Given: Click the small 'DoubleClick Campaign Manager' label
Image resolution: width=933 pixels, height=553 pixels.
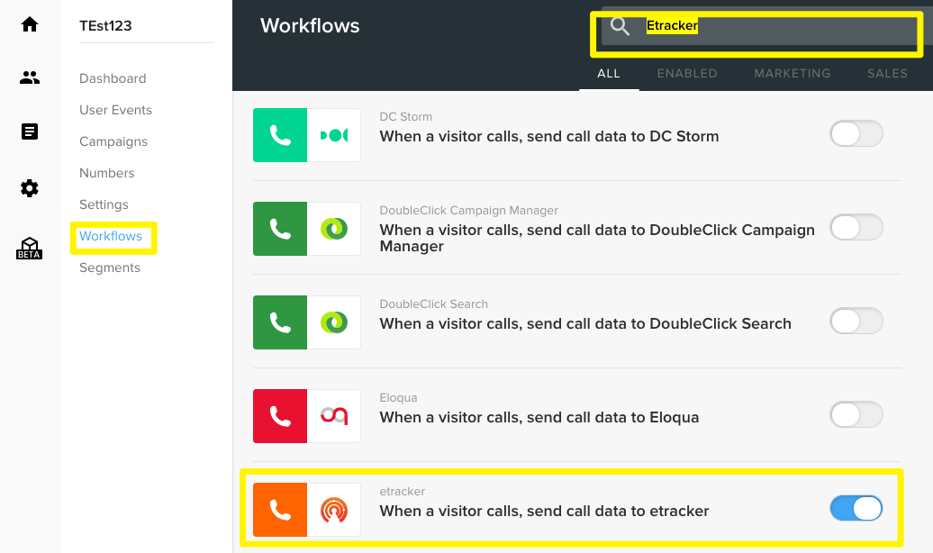Looking at the screenshot, I should 468,210.
